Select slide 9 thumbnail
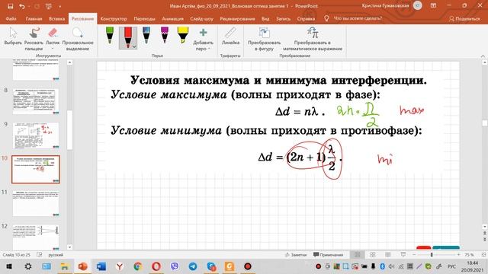 (x=36, y=135)
